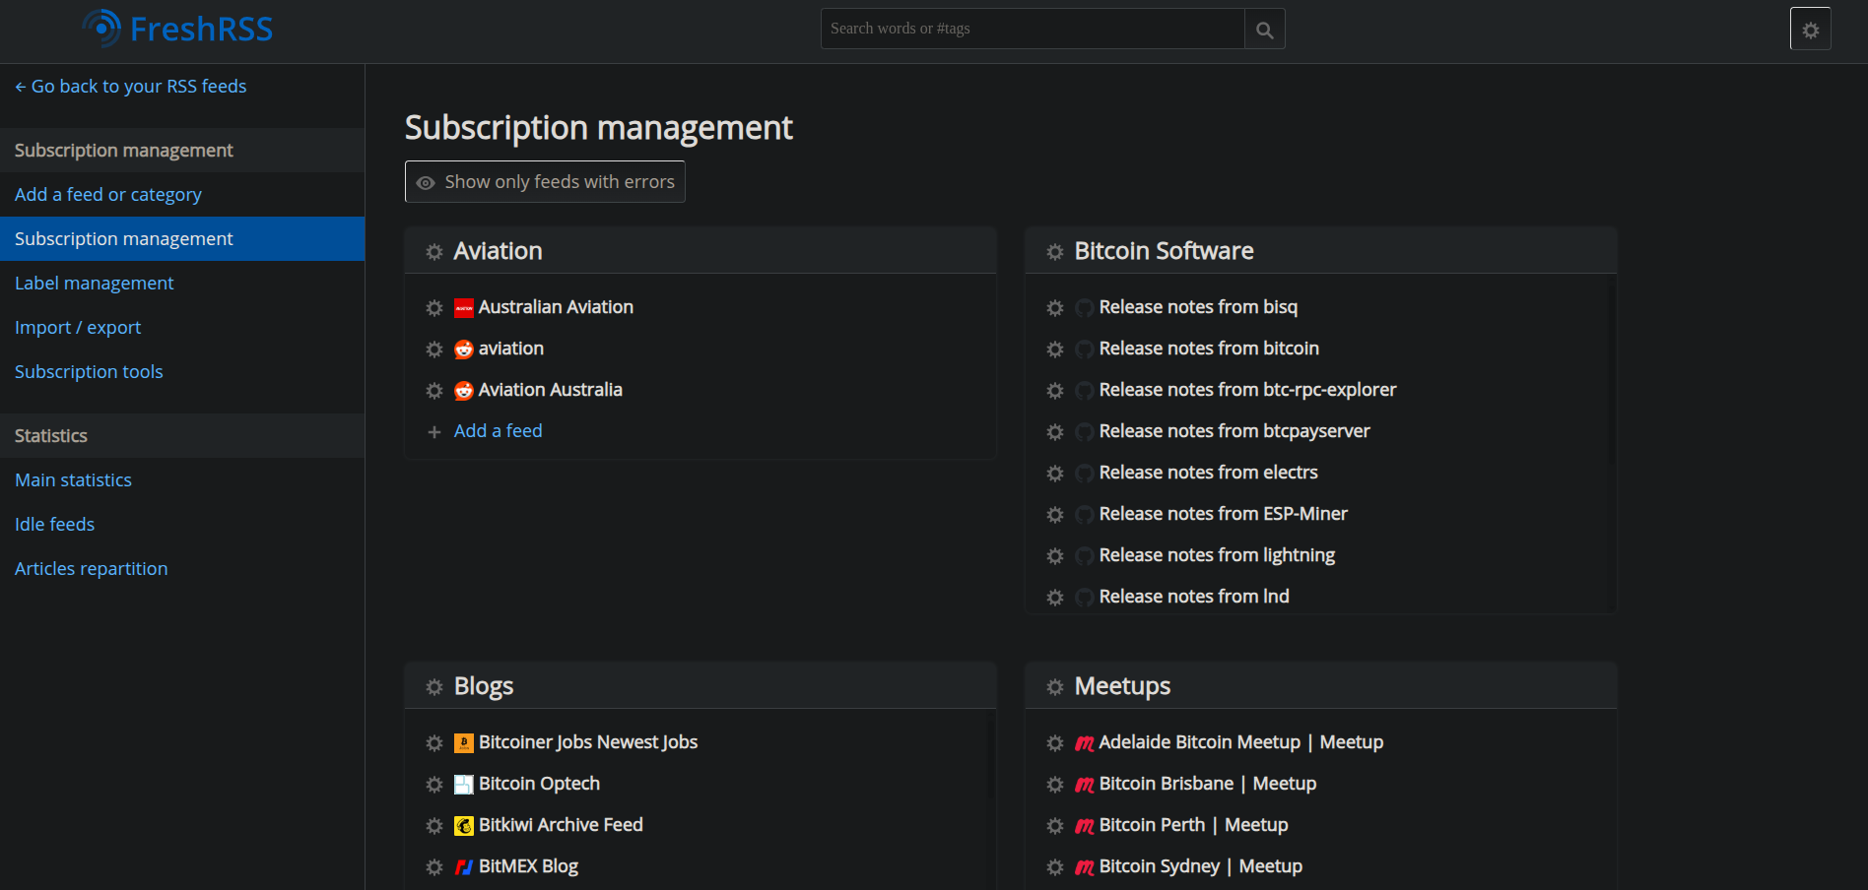Click gear icon for Release notes from btc-rpc-explorer

[1055, 391]
